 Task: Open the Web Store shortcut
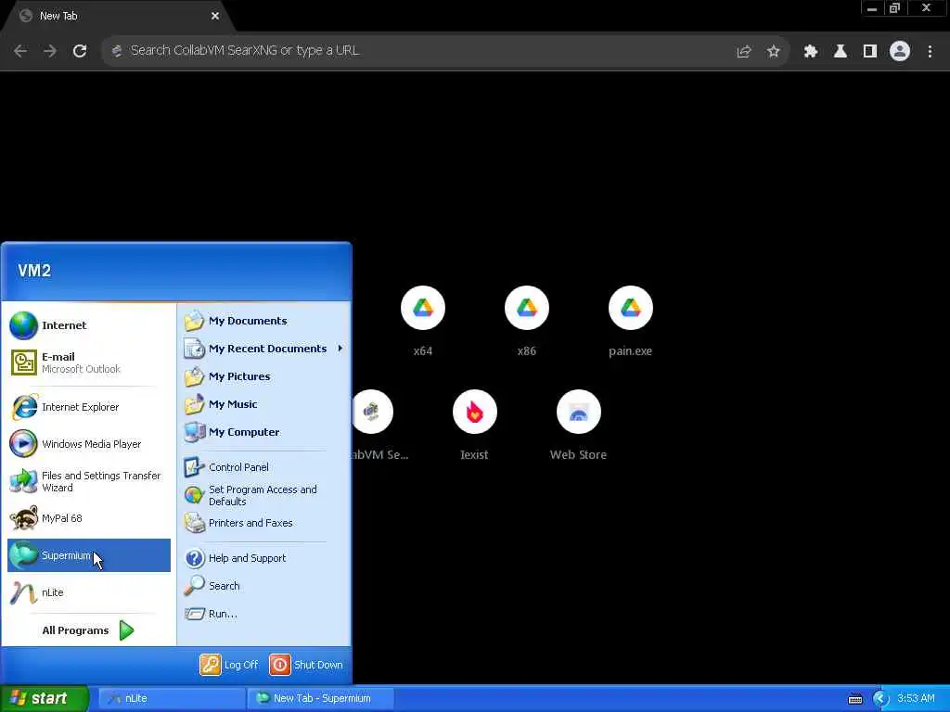coord(579,413)
